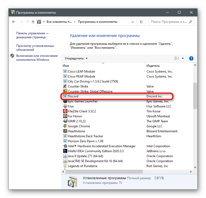
Task: Click Java SE Development Kit 16 icon
Action: [65, 161]
